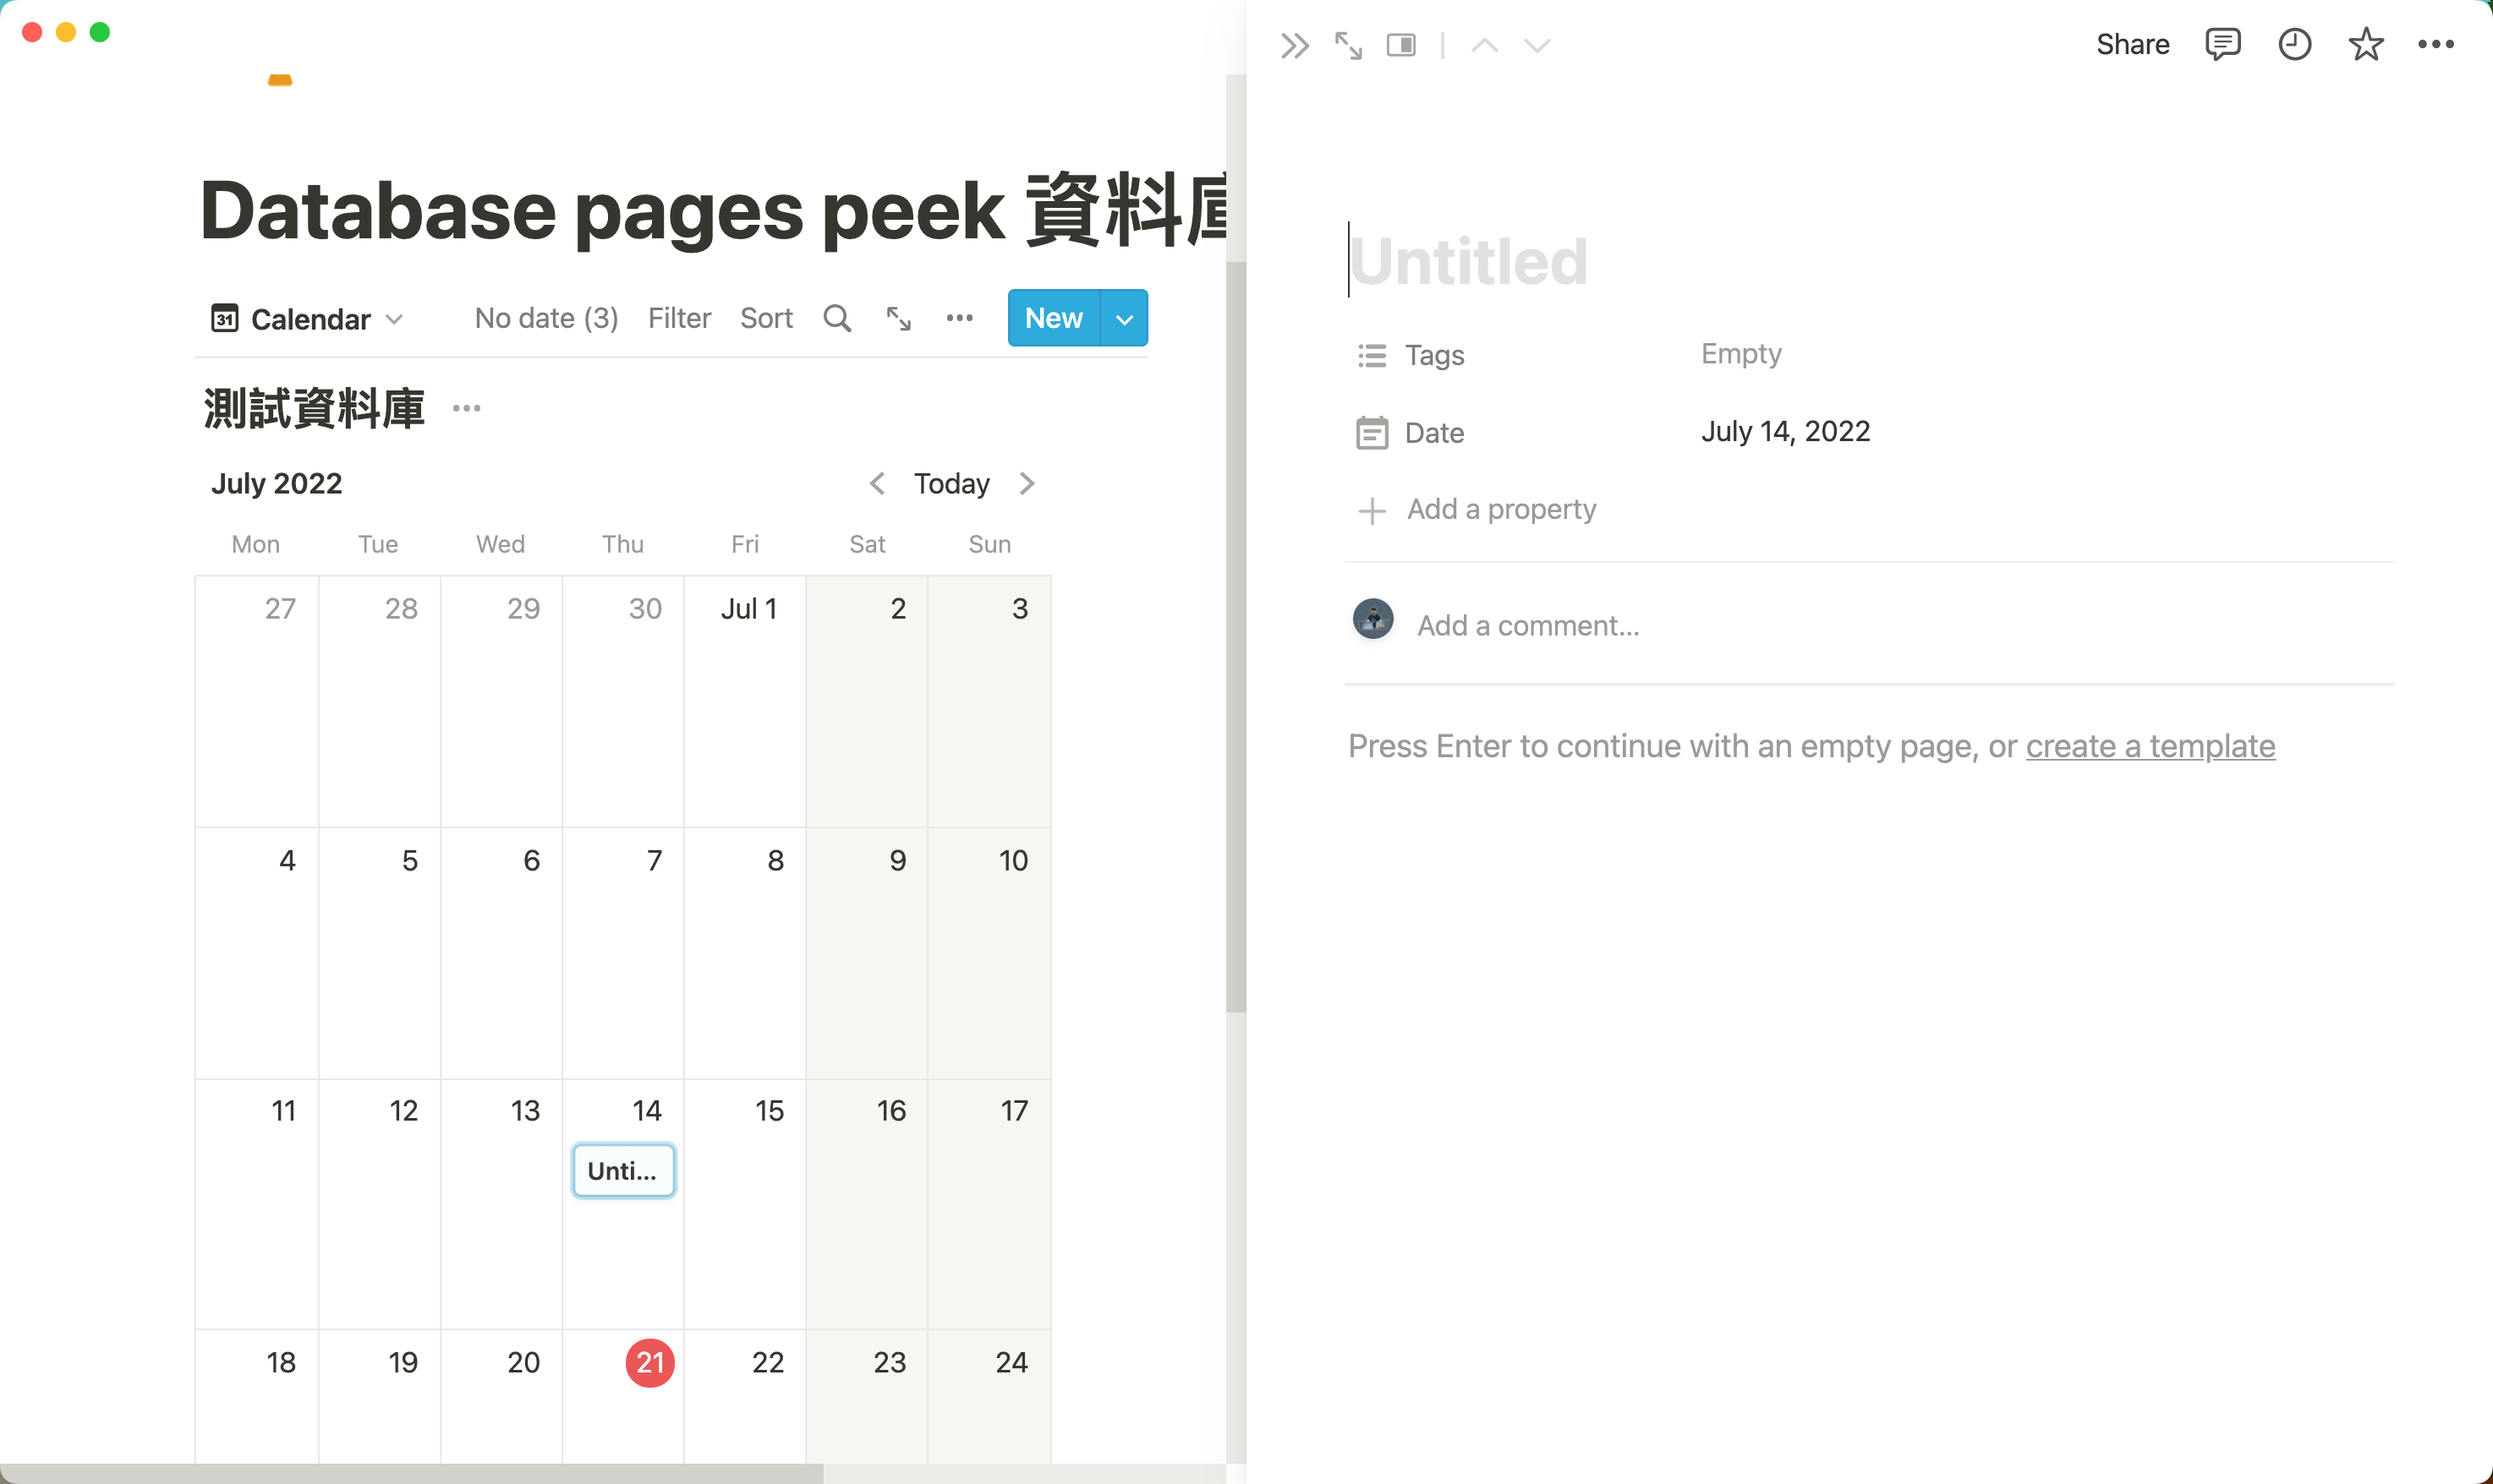Viewport: 2493px width, 1484px height.
Task: Click the Jul 1 calendar cell
Action: click(745, 701)
